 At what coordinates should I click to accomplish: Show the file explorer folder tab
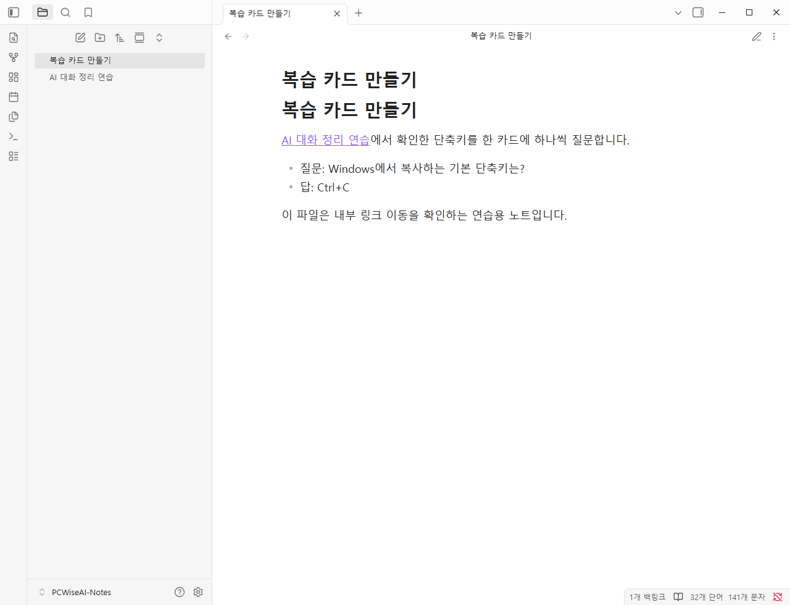[43, 12]
